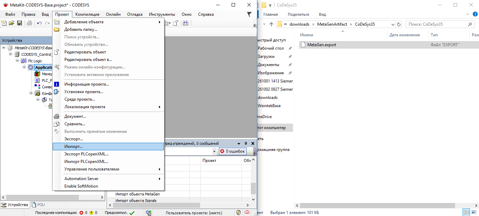Refresh the Explorer folder view
This screenshot has width=479, height=216.
[399, 24]
